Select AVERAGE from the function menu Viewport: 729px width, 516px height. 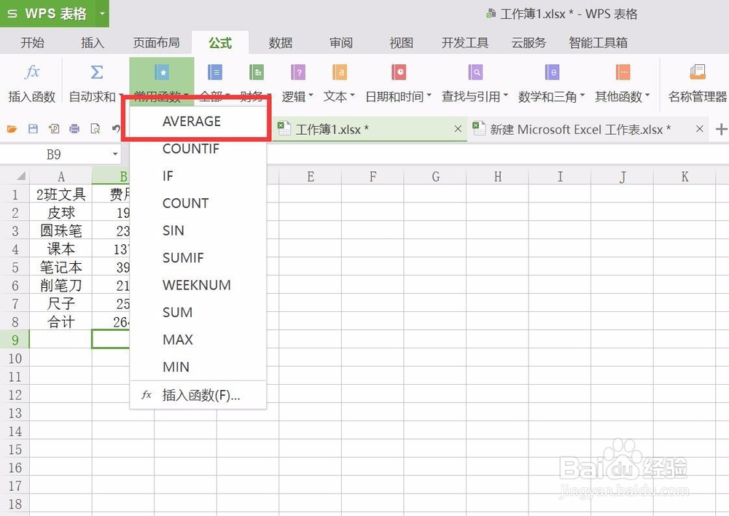(191, 121)
